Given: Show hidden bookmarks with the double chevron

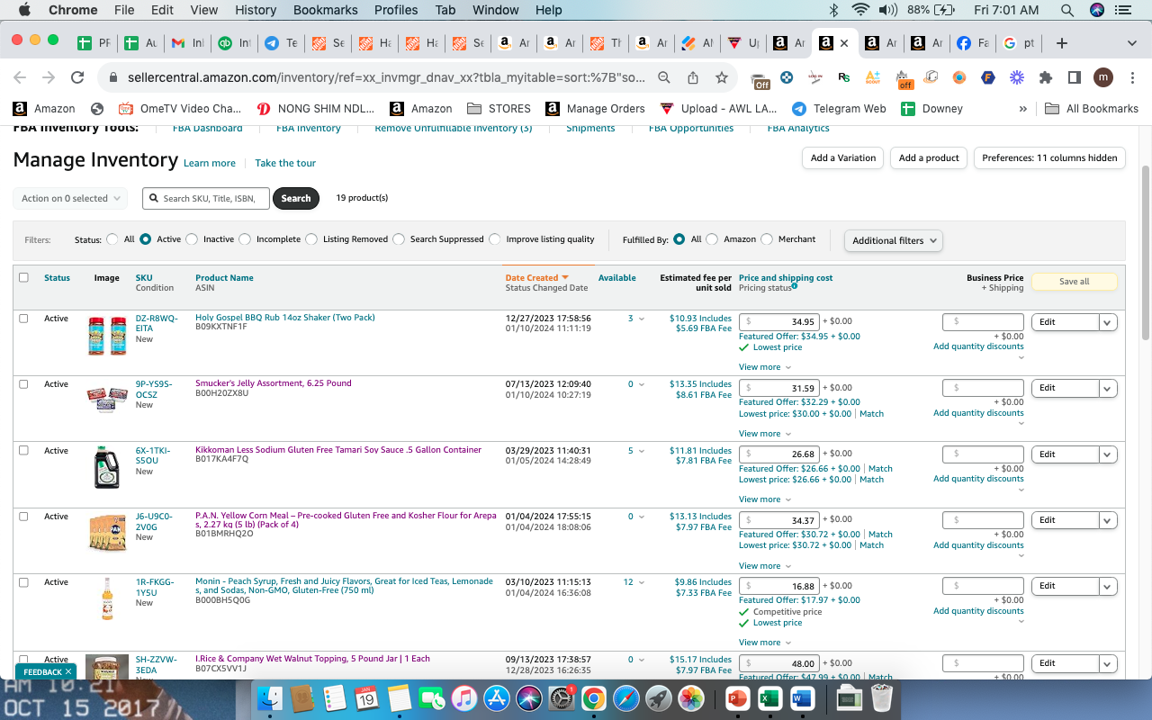Looking at the screenshot, I should pyautogui.click(x=1022, y=109).
